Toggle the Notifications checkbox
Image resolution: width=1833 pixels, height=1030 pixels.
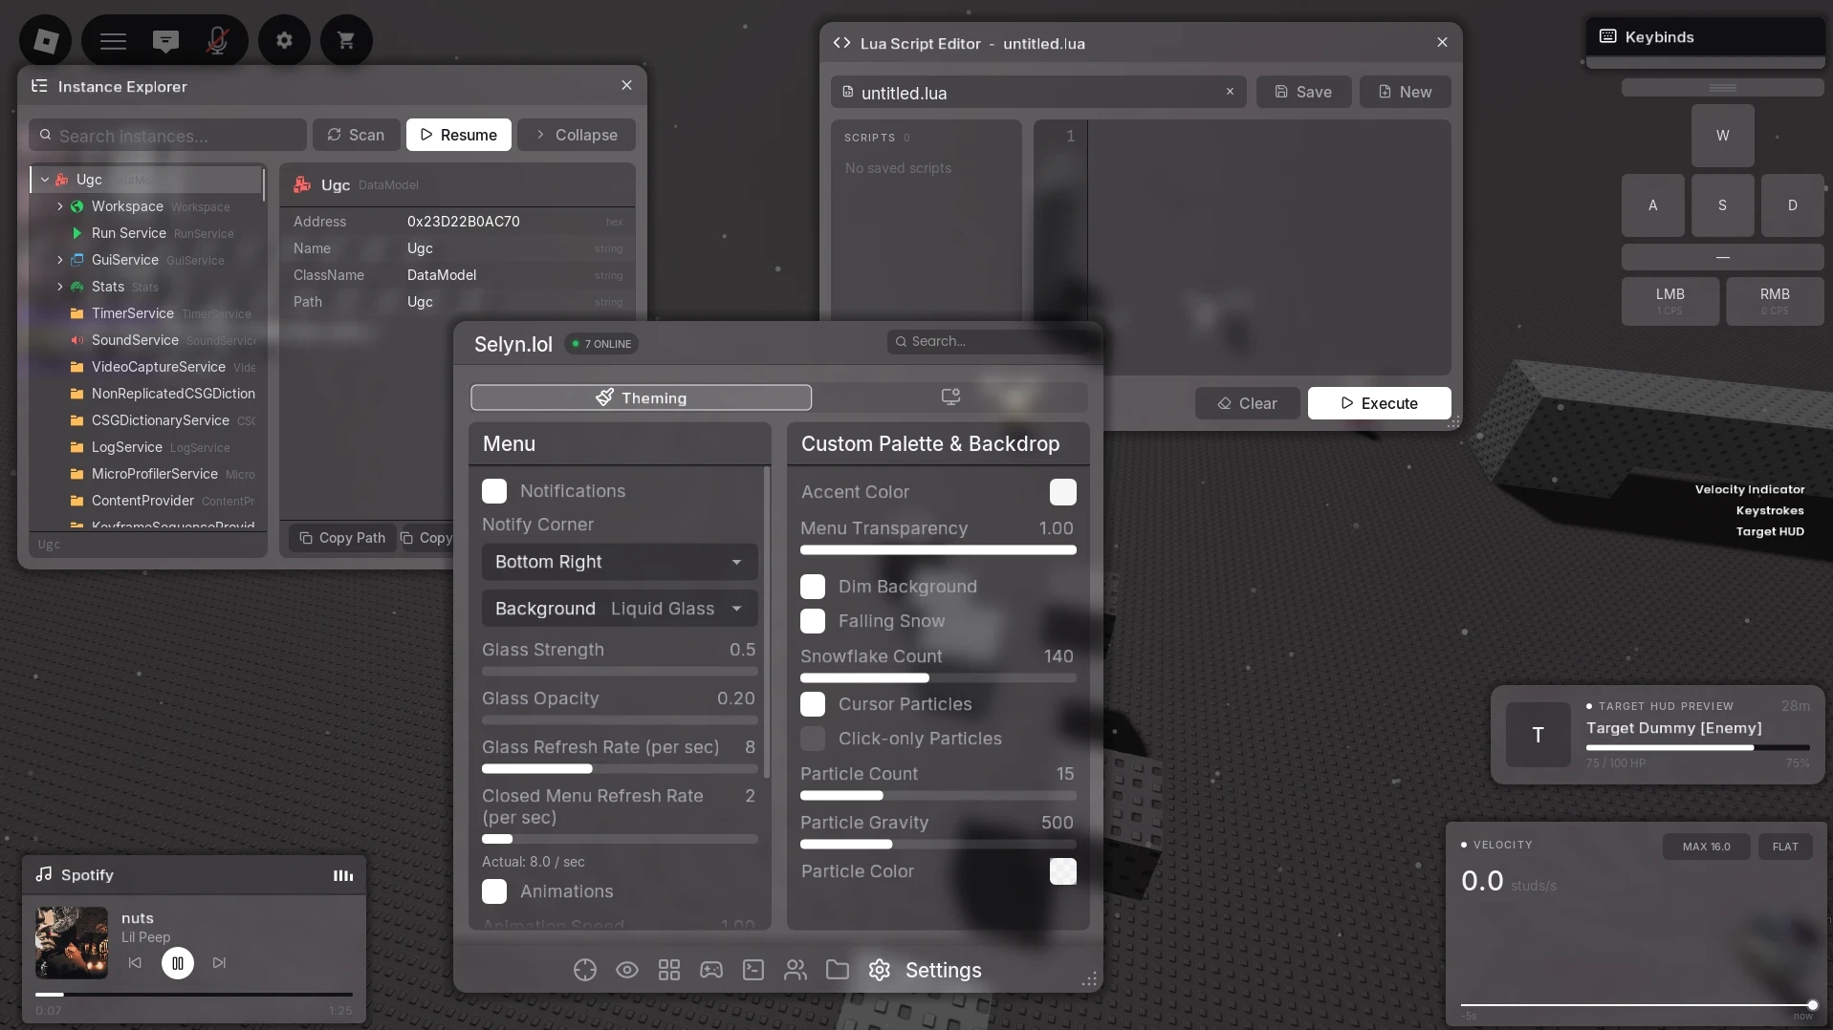[494, 491]
